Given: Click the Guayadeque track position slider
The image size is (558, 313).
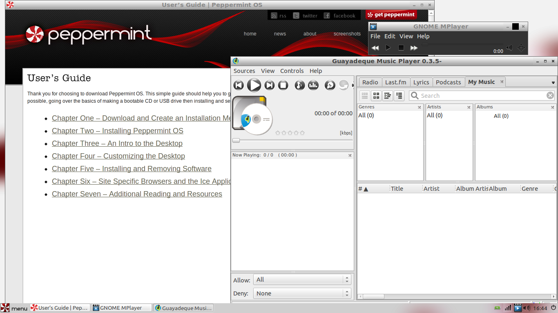Looking at the screenshot, I should pos(292,140).
